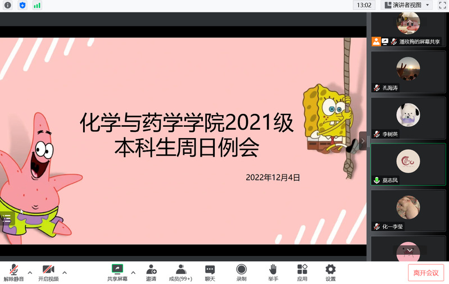Expand share options arrow beside 共享屏幕
This screenshot has width=449, height=284.
click(x=133, y=273)
